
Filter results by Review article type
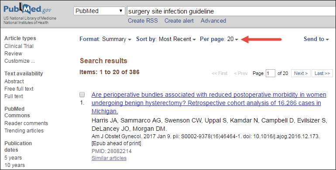click(x=13, y=54)
